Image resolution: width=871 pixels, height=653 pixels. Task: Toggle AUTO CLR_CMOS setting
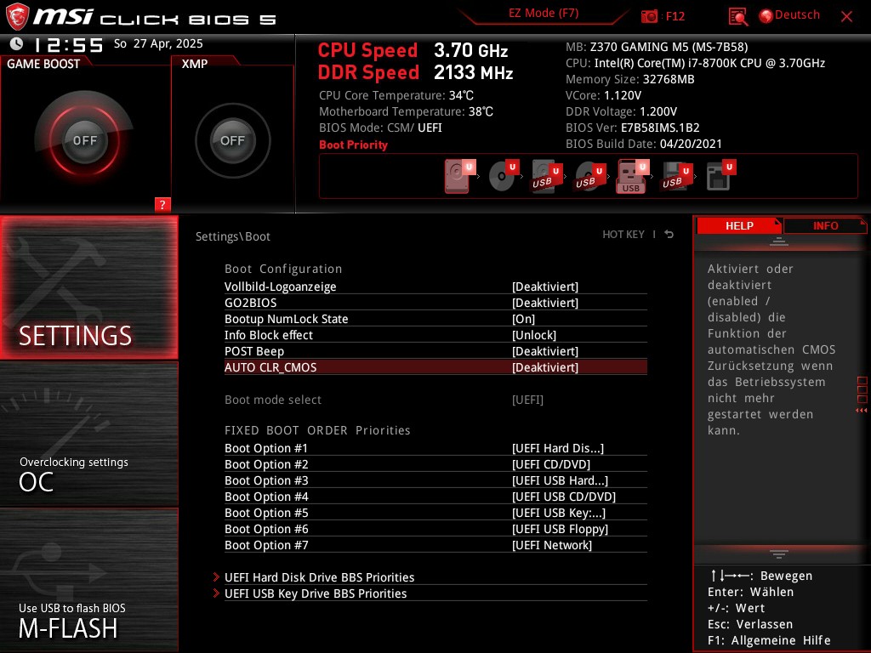(x=544, y=366)
